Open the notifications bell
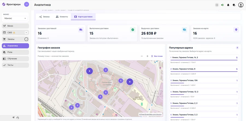The image size is (246, 121). 228,5
